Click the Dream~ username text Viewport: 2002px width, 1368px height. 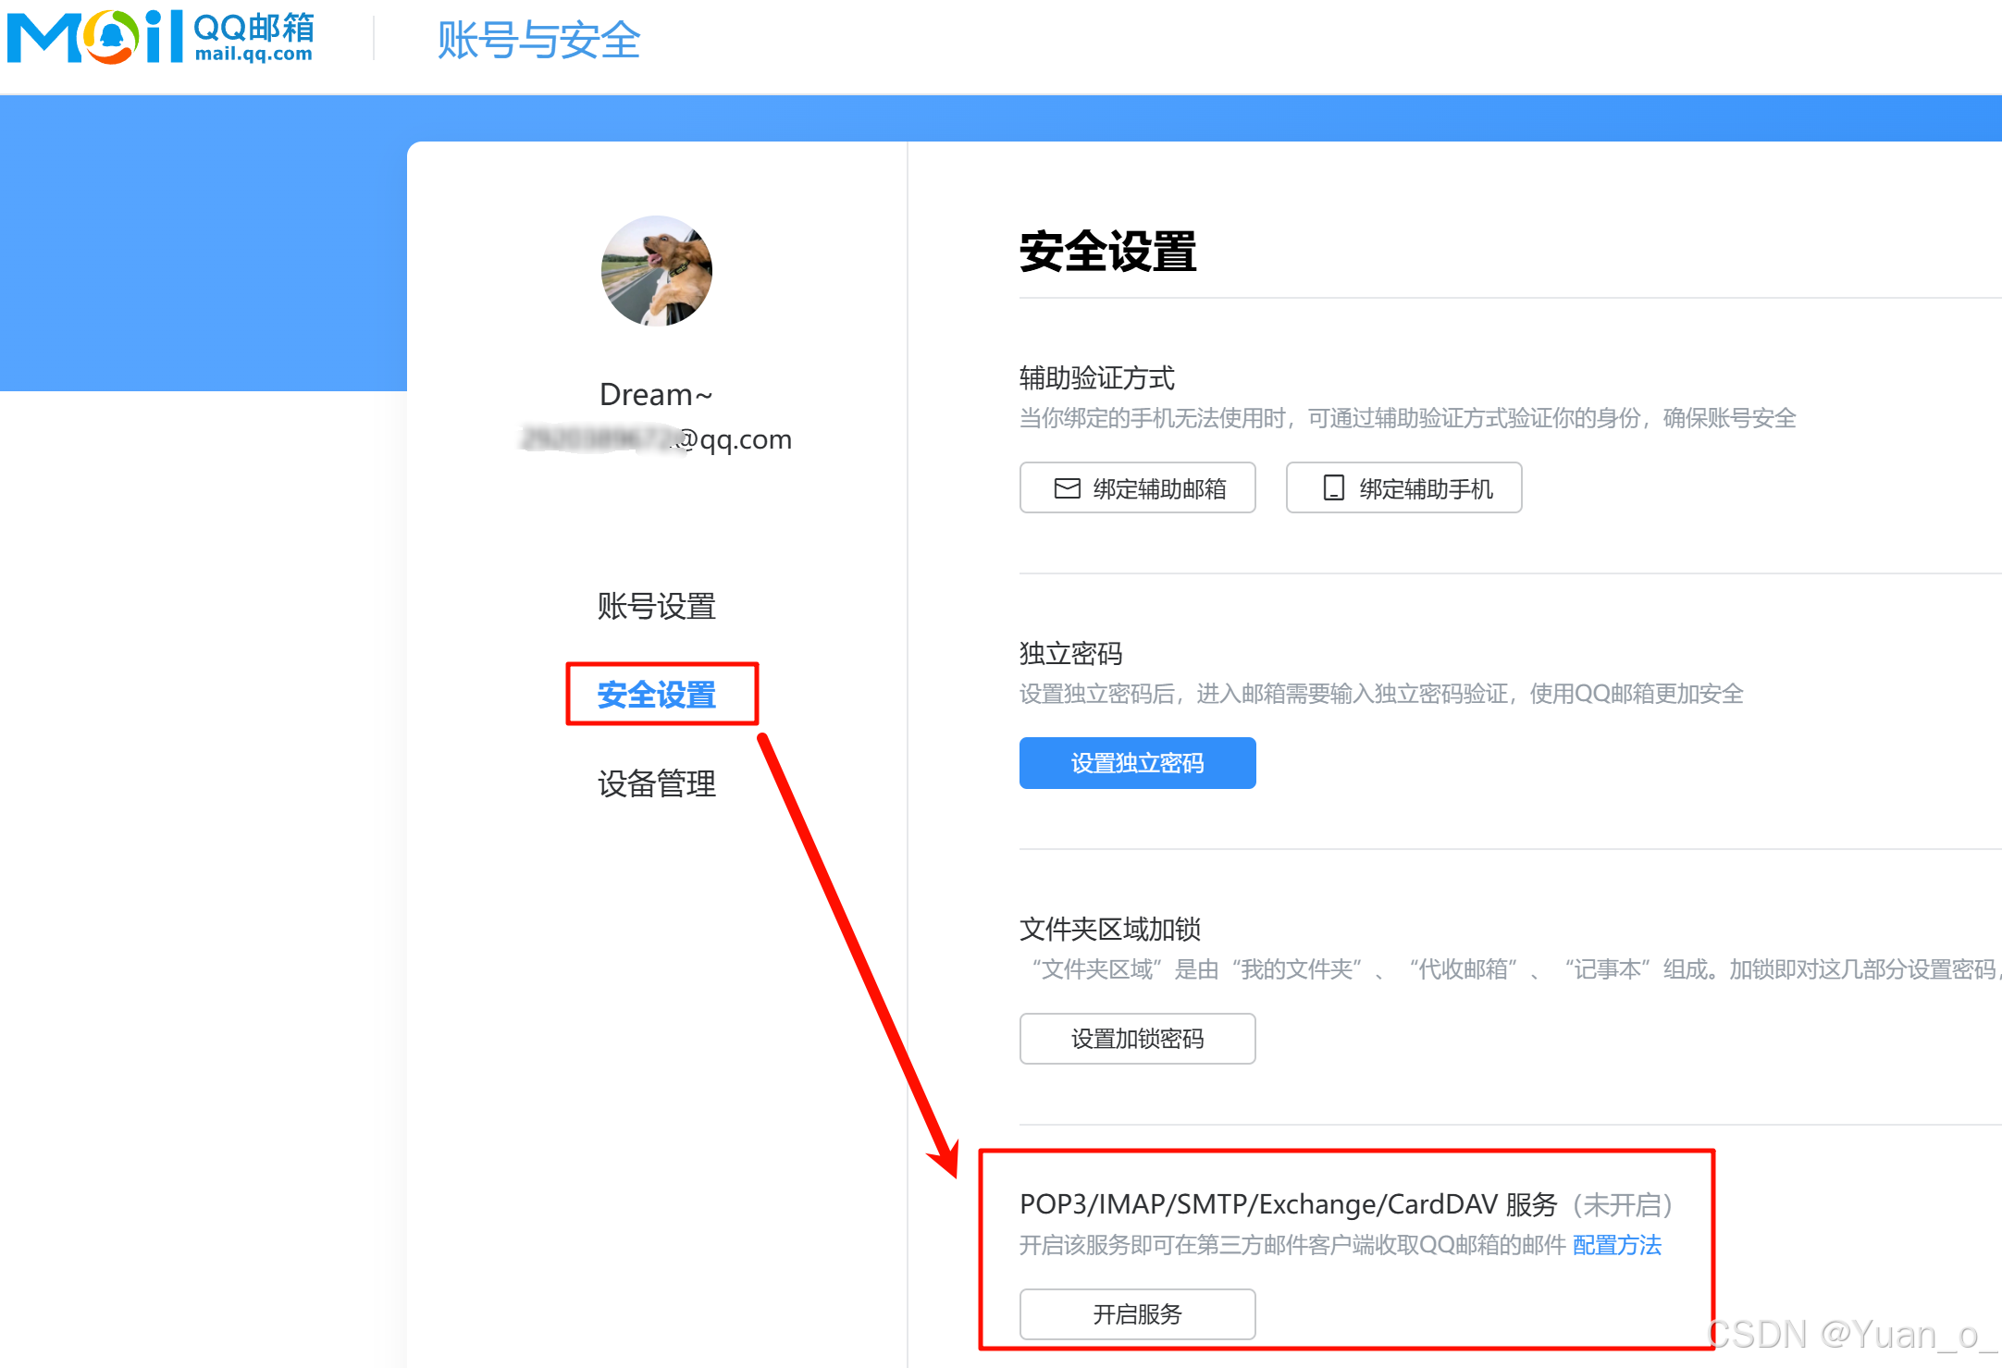tap(656, 395)
